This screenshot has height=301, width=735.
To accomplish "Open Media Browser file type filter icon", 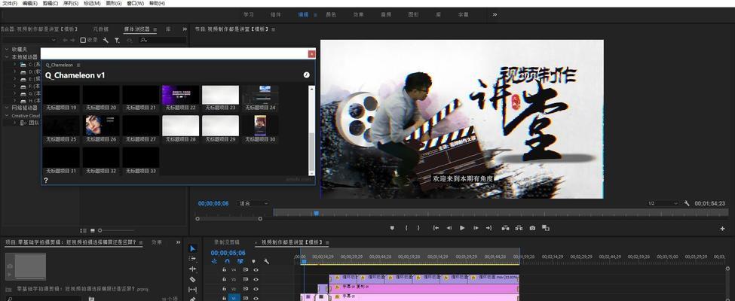I will pyautogui.click(x=117, y=41).
